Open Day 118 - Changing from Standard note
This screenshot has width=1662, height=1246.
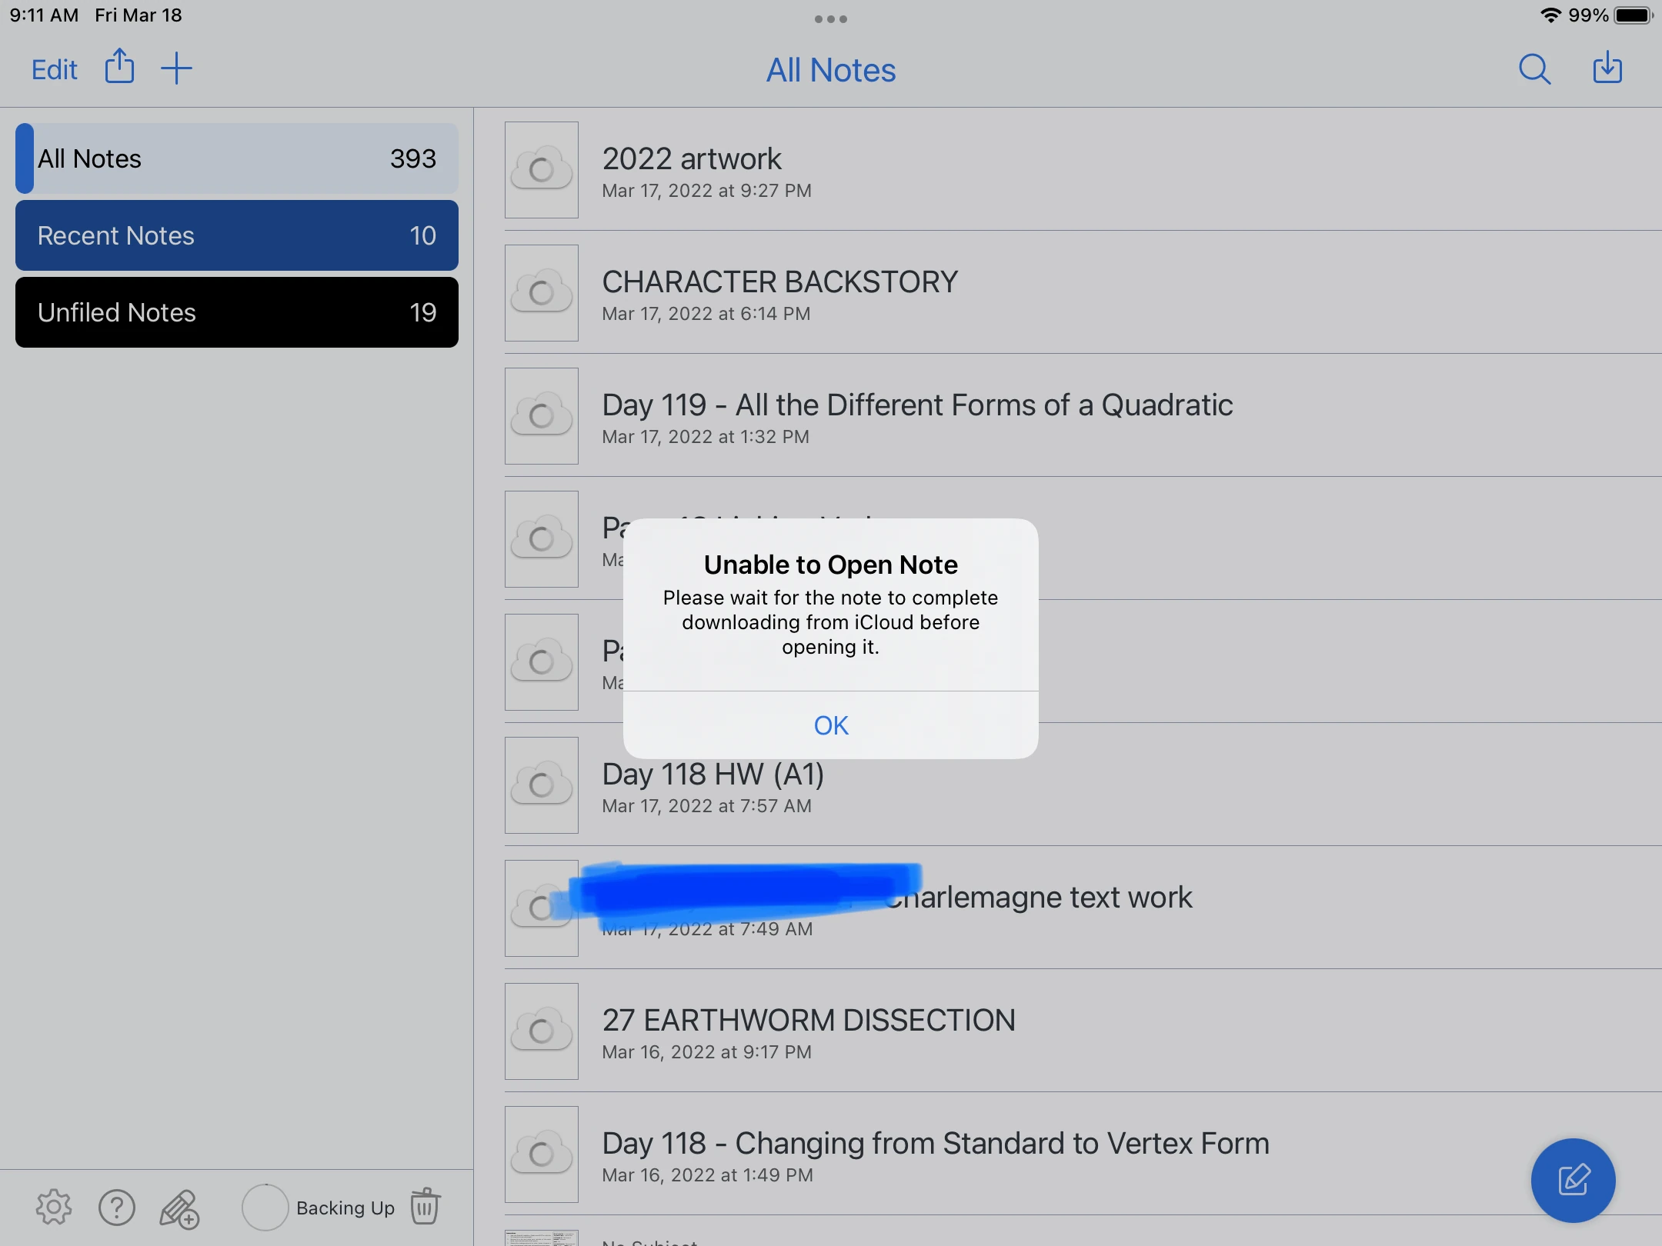point(935,1155)
